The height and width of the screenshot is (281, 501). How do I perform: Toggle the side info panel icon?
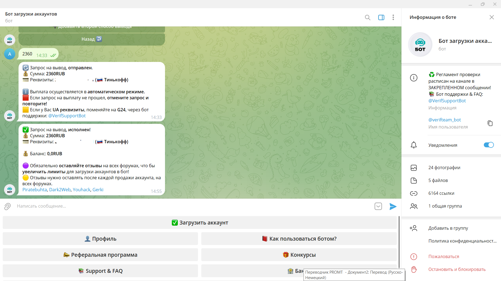coord(381,17)
